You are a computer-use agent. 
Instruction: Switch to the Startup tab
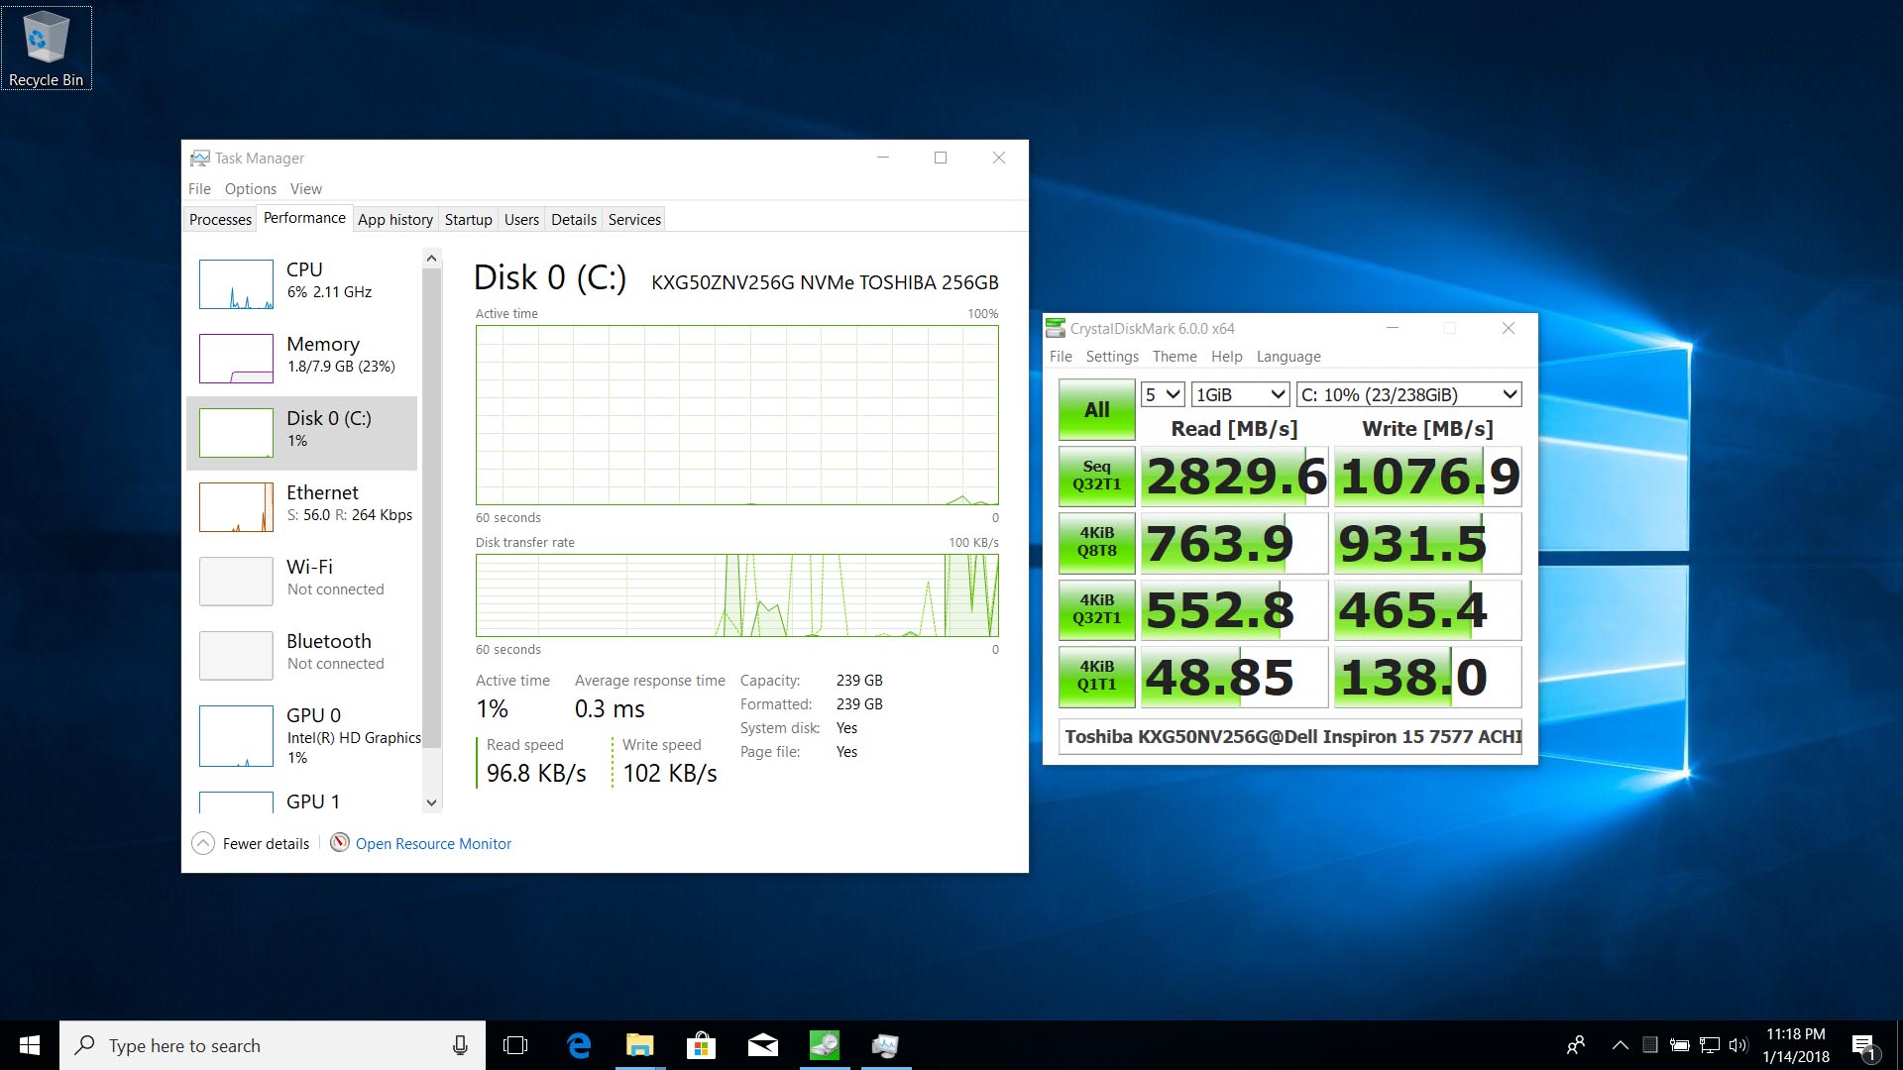coord(468,219)
